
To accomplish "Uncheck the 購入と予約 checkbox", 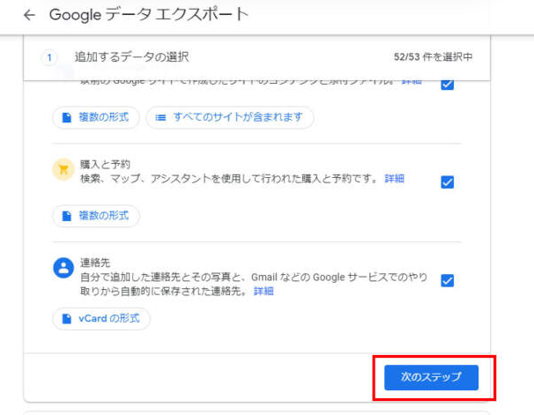I will pos(447,182).
